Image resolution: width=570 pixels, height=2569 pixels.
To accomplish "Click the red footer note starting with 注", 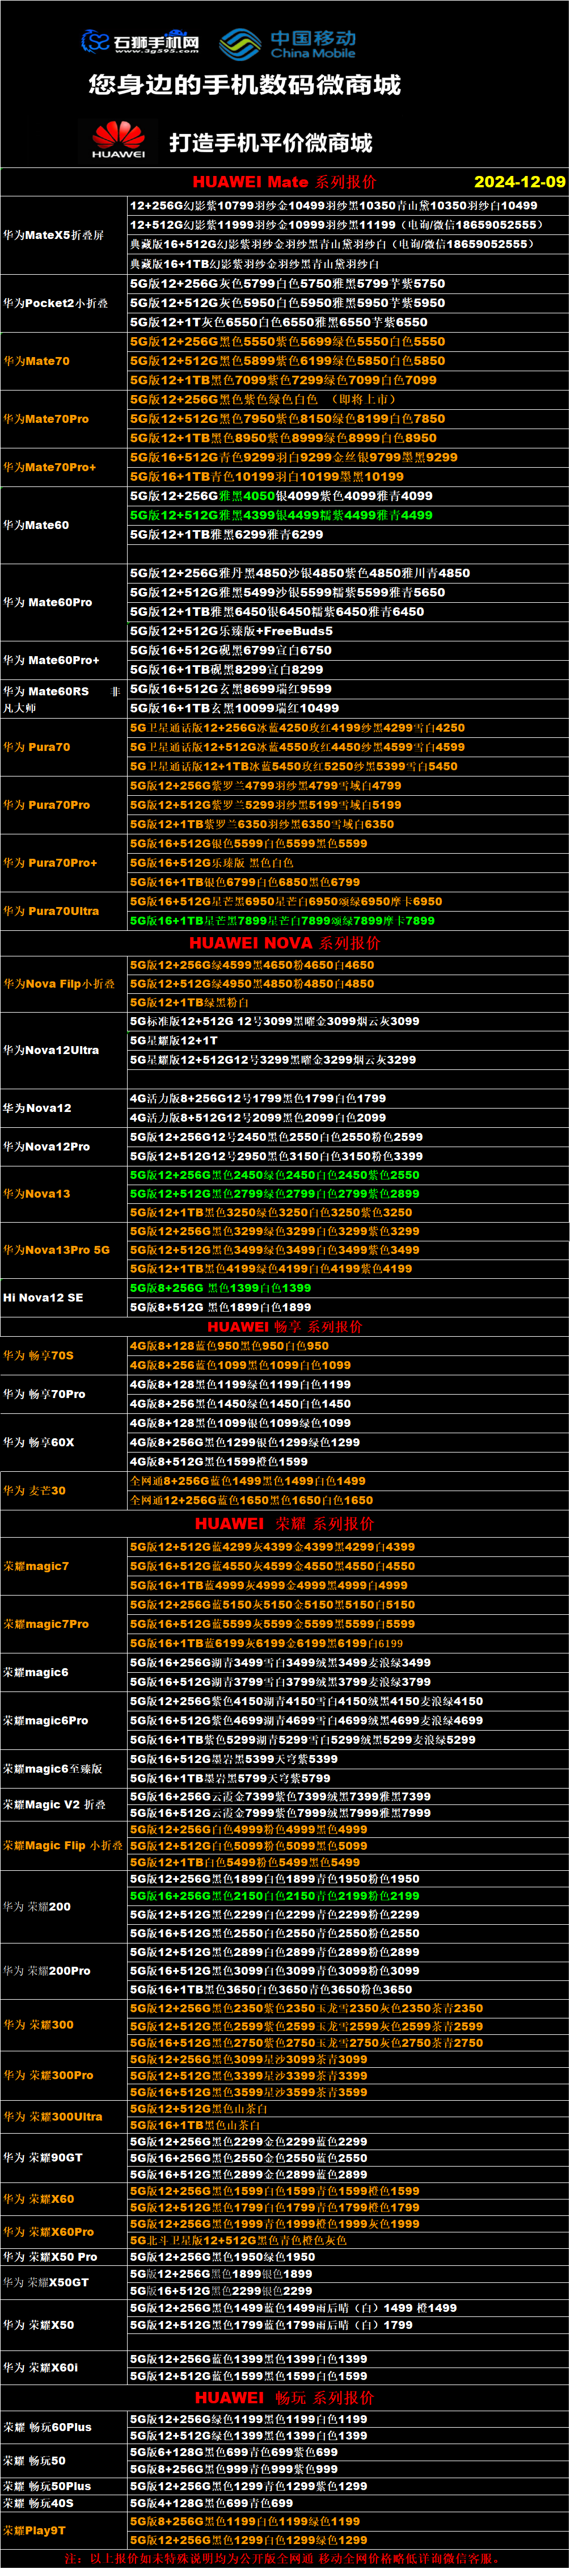I will (284, 2558).
